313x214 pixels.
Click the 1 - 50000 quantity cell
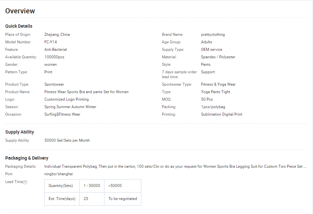(x=92, y=186)
